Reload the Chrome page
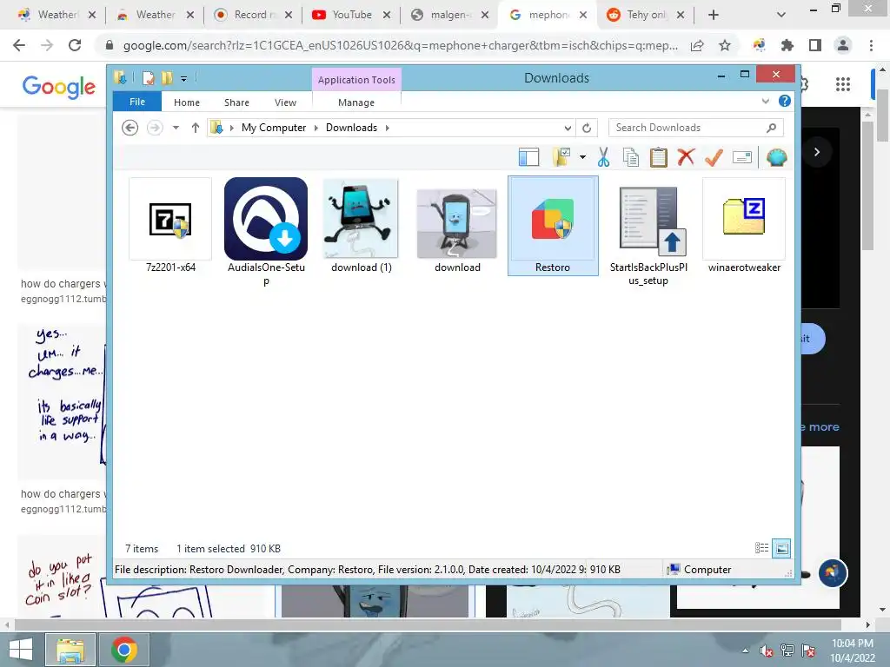Screen dimensions: 890x667 75,45
